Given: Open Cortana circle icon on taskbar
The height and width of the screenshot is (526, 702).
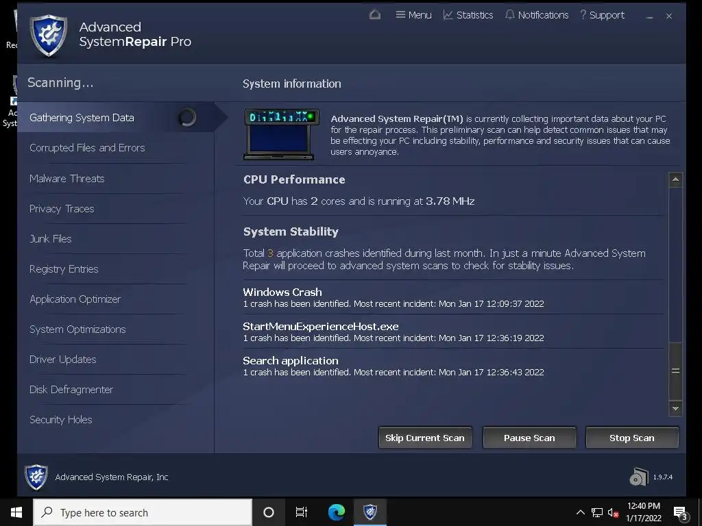Looking at the screenshot, I should tap(269, 512).
